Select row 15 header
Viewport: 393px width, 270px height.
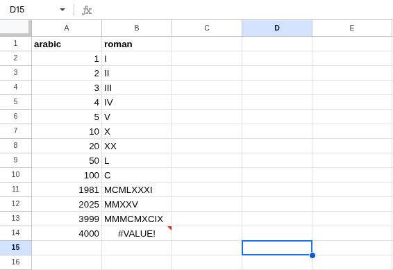[15, 248]
